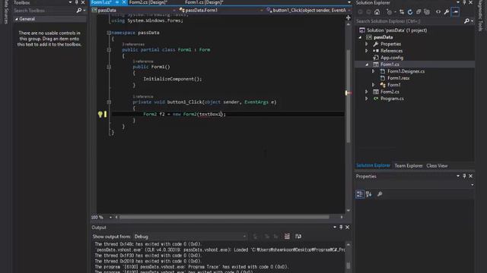Image resolution: width=487 pixels, height=273 pixels.
Task: Click the View Code icon in Solution Explorer
Action: click(x=438, y=12)
